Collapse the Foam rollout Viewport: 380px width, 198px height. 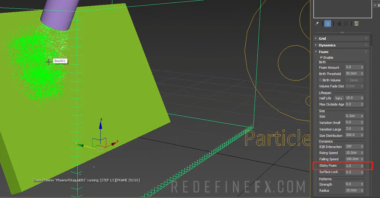(x=323, y=52)
